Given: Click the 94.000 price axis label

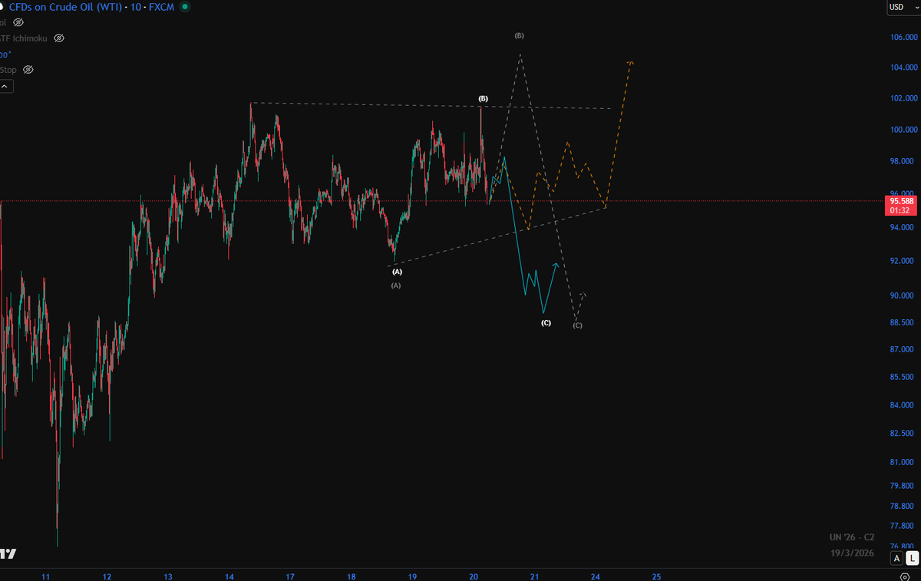Looking at the screenshot, I should (903, 228).
